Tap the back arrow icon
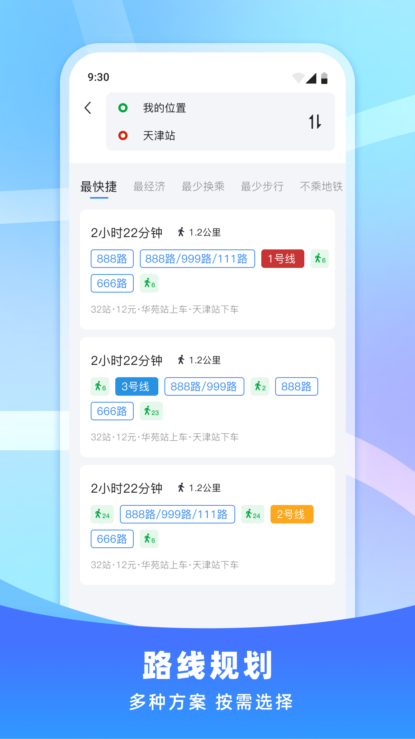This screenshot has width=415, height=739. click(x=88, y=108)
